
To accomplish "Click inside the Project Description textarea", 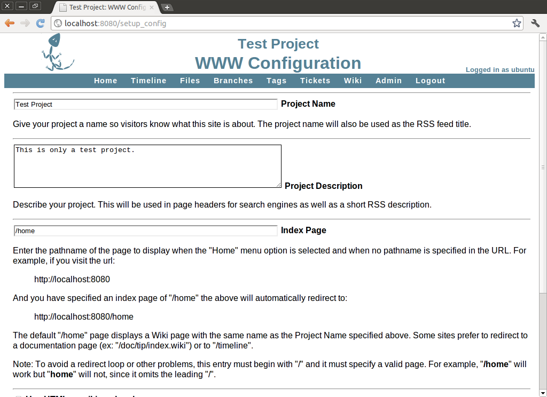I will (x=147, y=166).
